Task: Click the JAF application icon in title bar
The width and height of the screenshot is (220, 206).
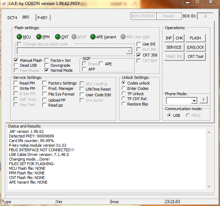Action: [x=5, y=4]
